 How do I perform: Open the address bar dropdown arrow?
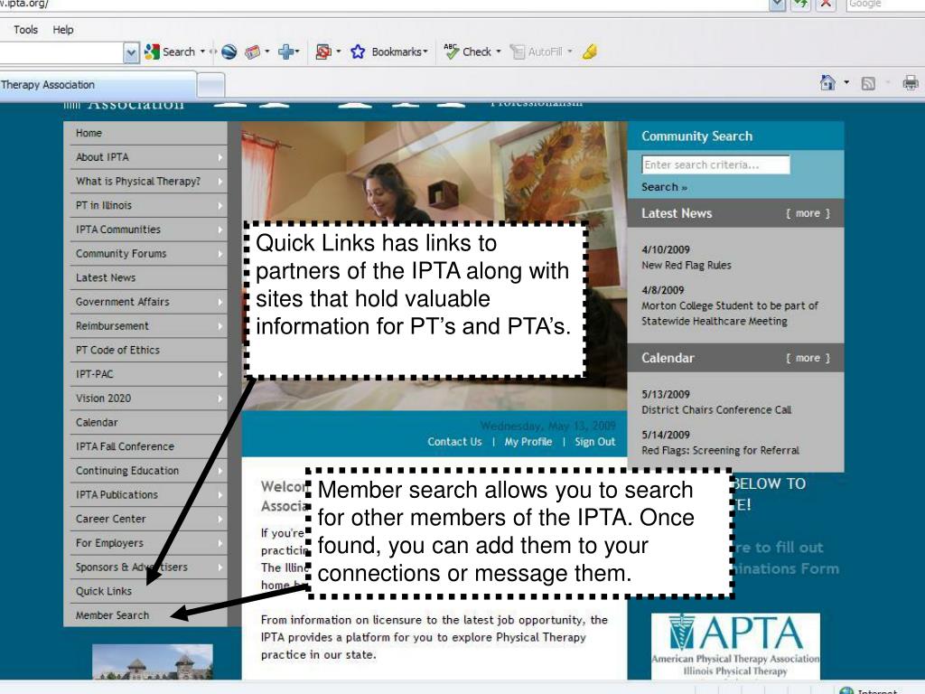coord(778,5)
